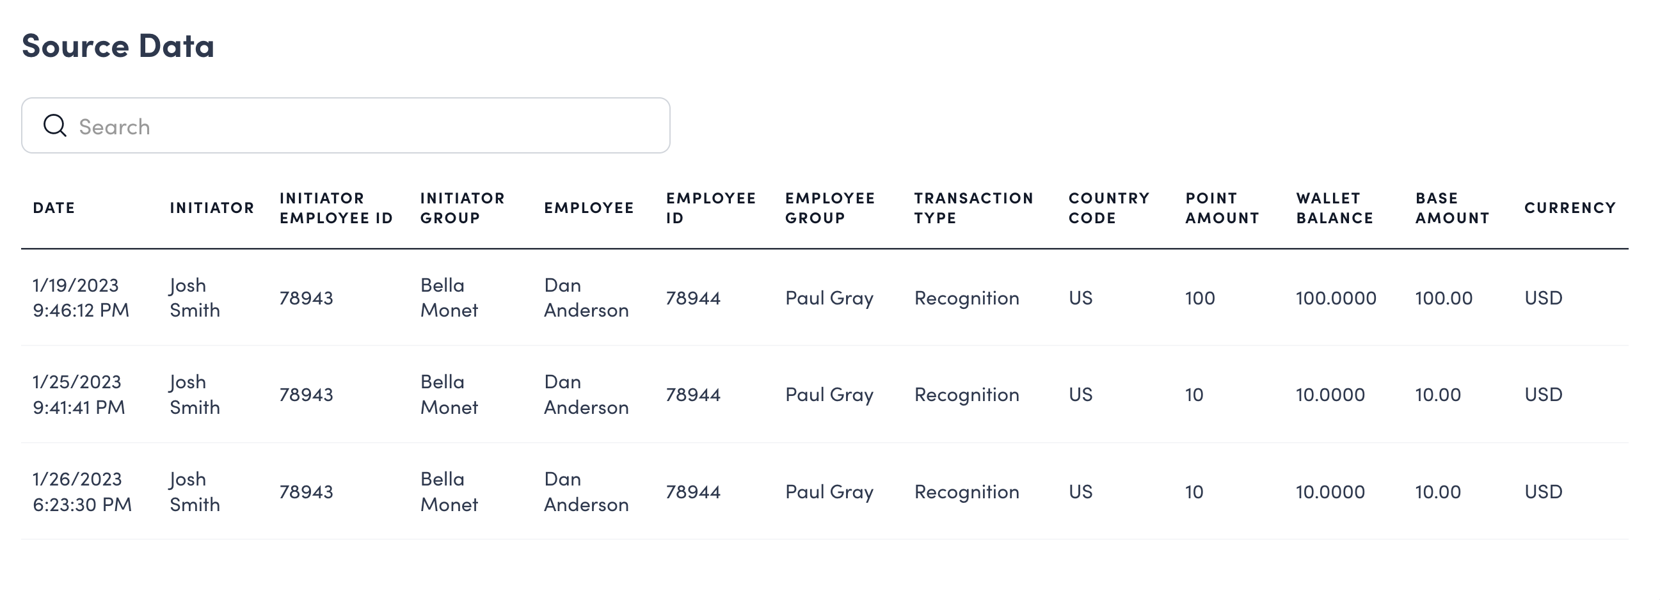Click the EMPLOYEE ID column header
Viewport: 1660px width, 600px height.
[710, 207]
